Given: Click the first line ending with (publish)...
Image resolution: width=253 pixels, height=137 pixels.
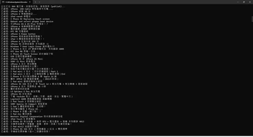Looking at the screenshot, I should [x=33, y=6].
